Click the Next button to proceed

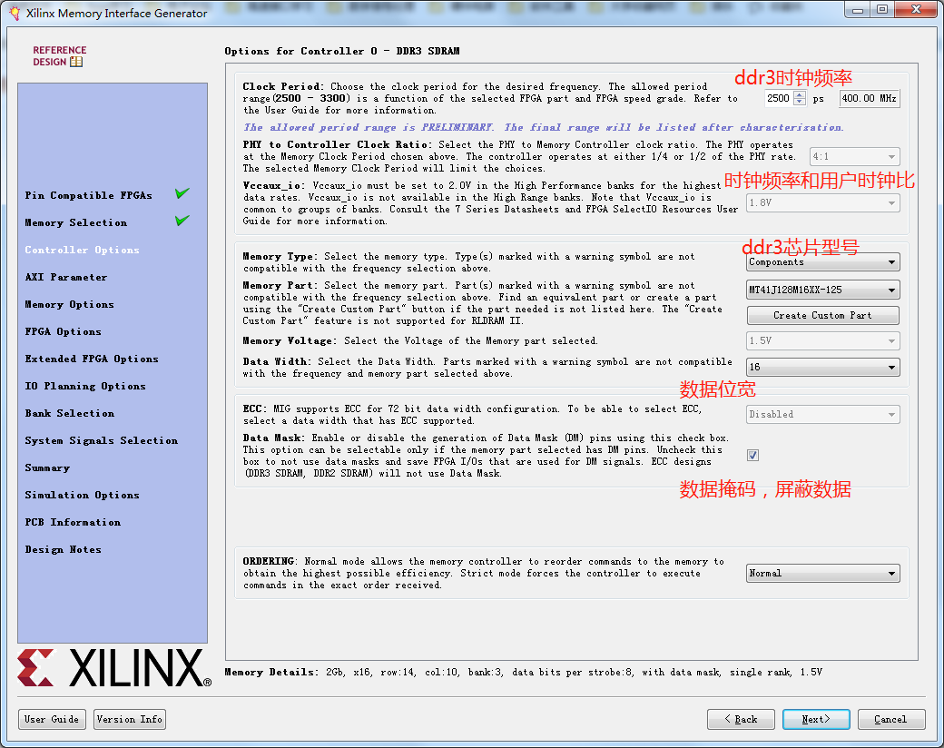[815, 718]
